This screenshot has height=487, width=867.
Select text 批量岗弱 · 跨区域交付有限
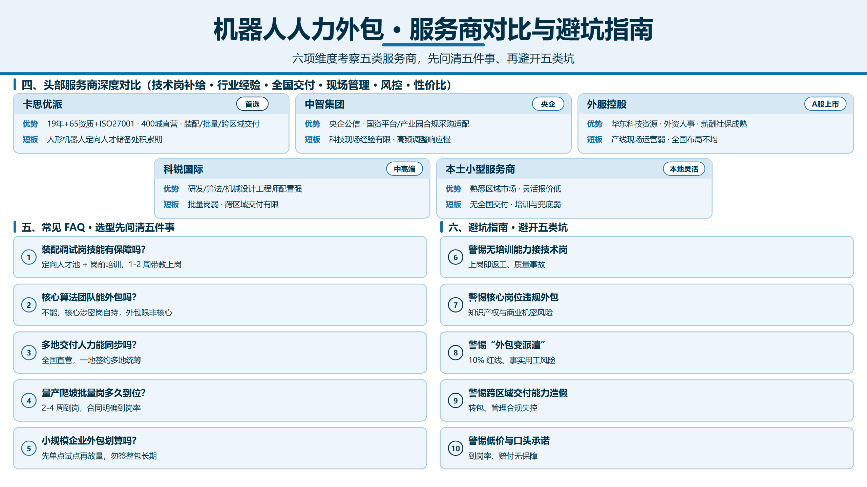pos(233,204)
